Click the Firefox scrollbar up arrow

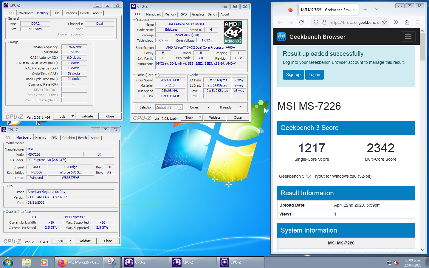pyautogui.click(x=422, y=31)
